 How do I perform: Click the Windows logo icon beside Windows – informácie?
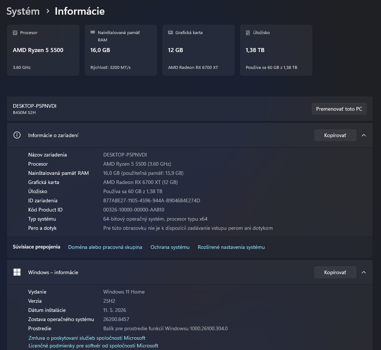coord(17,272)
